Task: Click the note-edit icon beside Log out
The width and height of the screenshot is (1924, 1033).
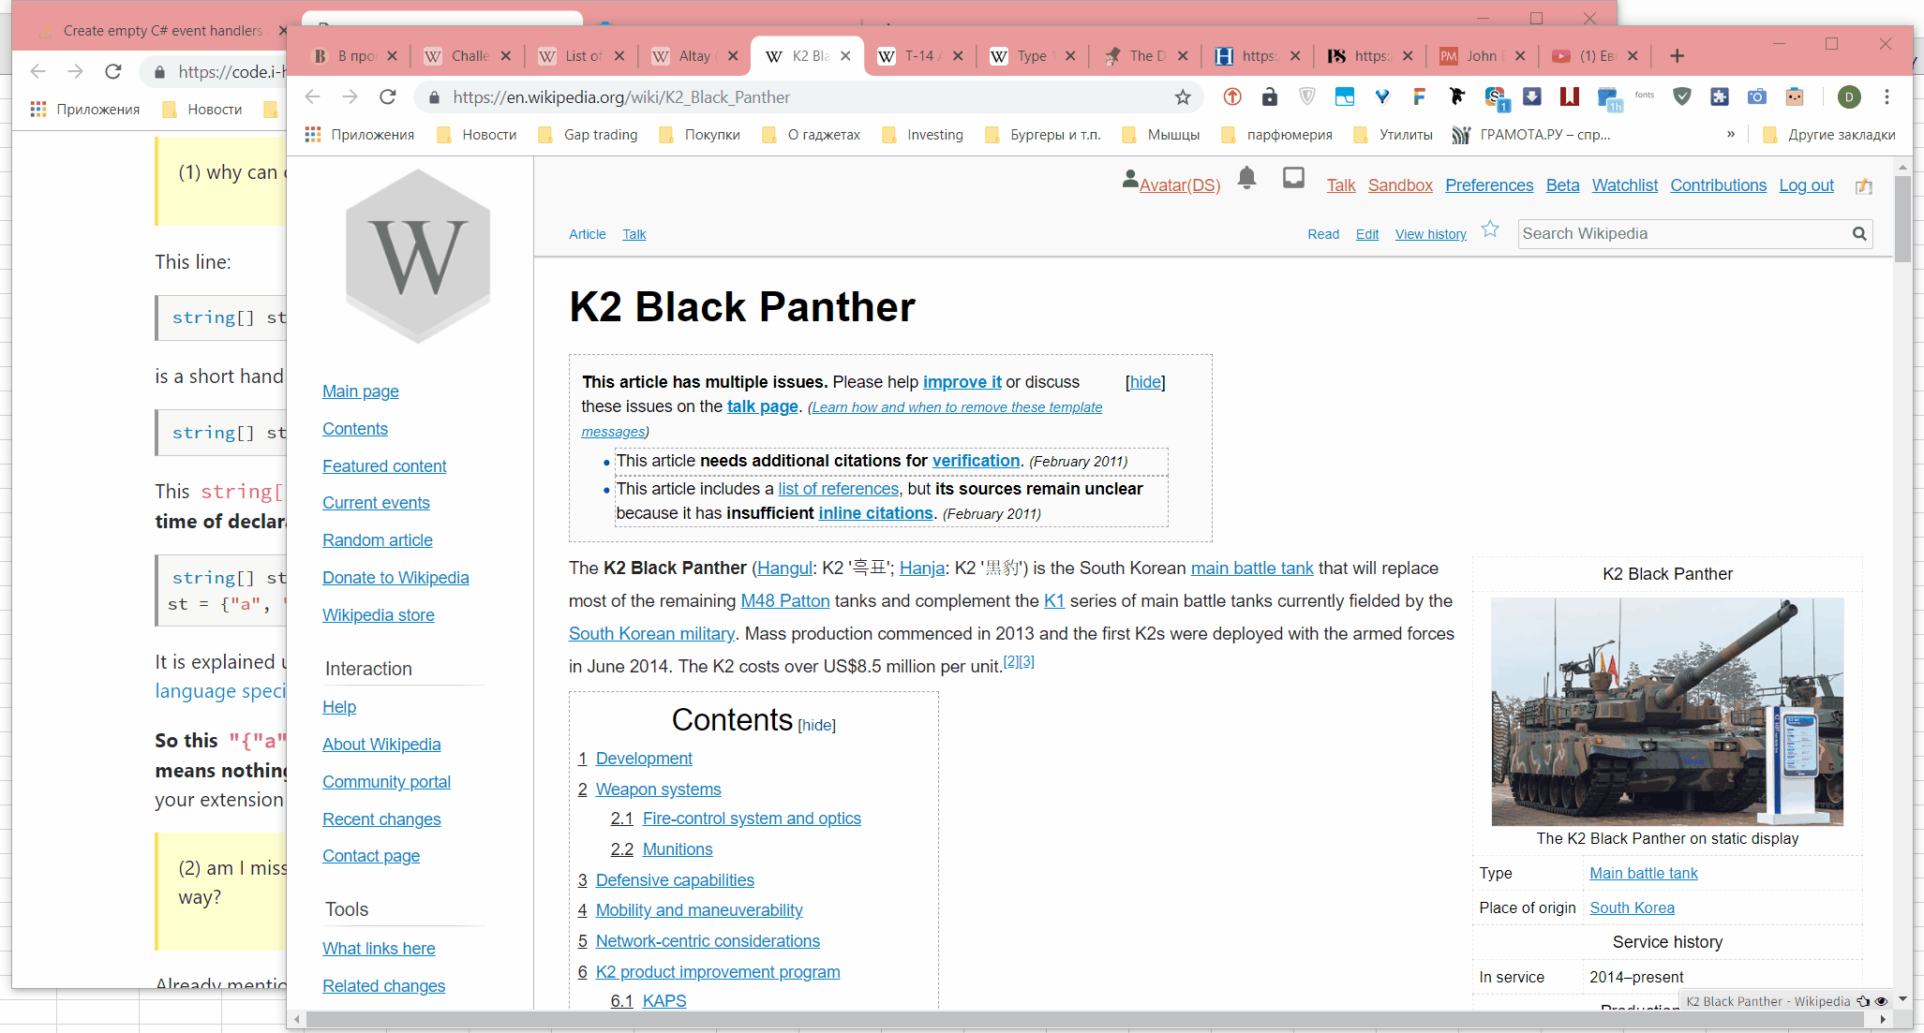Action: 1864,186
